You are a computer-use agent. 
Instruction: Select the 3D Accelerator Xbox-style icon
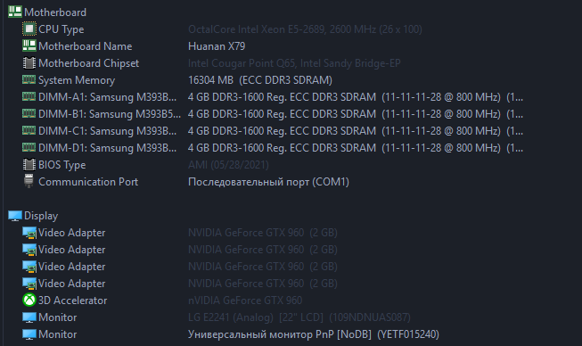tap(29, 300)
